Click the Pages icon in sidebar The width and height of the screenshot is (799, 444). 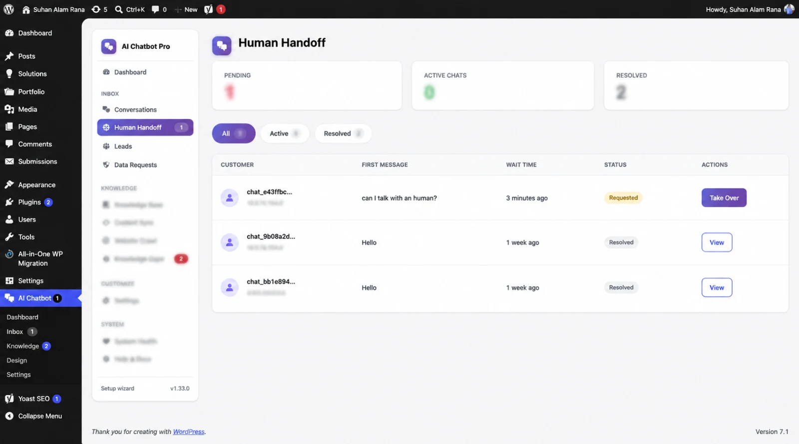(9, 127)
